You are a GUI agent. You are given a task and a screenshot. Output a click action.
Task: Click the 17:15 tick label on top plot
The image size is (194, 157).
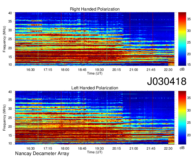(x=48, y=70)
